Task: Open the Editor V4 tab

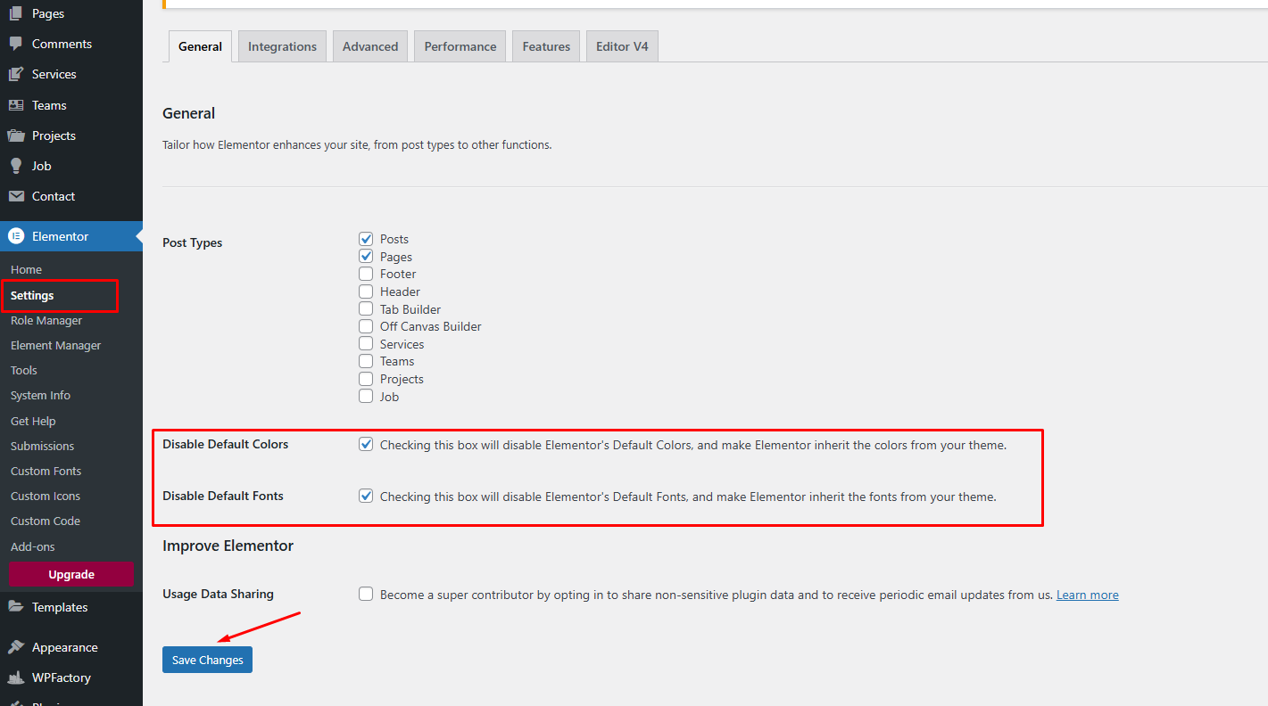Action: point(622,46)
